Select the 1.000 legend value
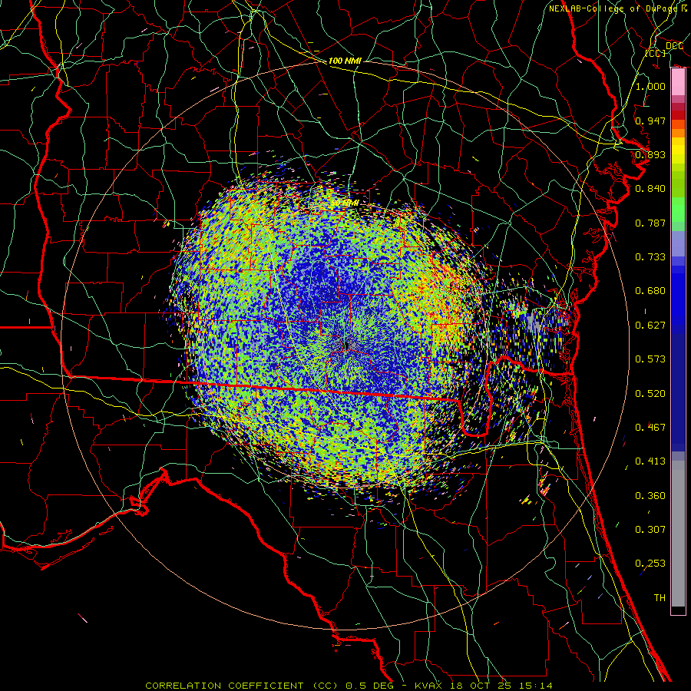Screen dimensions: 691x691 tap(650, 86)
